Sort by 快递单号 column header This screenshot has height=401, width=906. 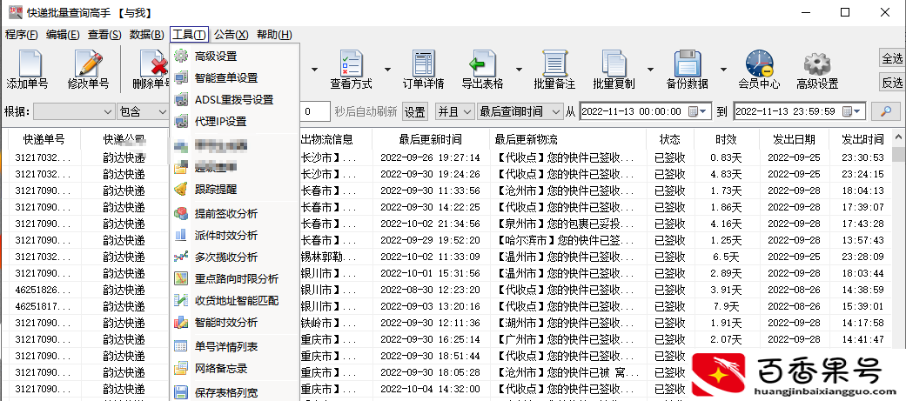44,138
